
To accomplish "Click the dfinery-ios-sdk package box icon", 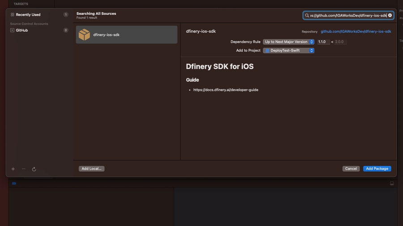I will click(x=84, y=35).
